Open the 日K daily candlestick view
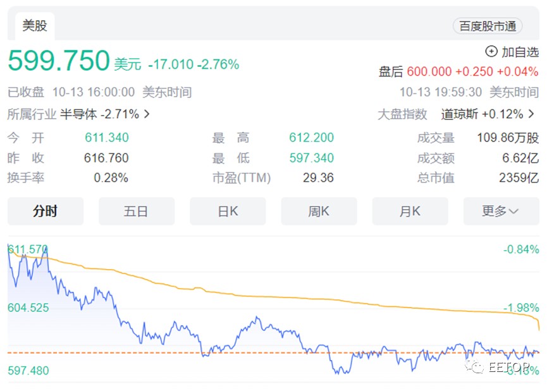 [x=228, y=212]
